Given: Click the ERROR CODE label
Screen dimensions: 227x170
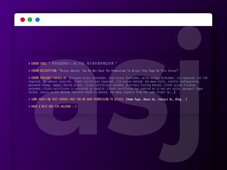Looking at the screenshot, I should tap(39, 63).
